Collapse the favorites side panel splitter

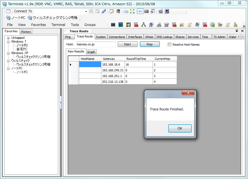[x=61, y=102]
